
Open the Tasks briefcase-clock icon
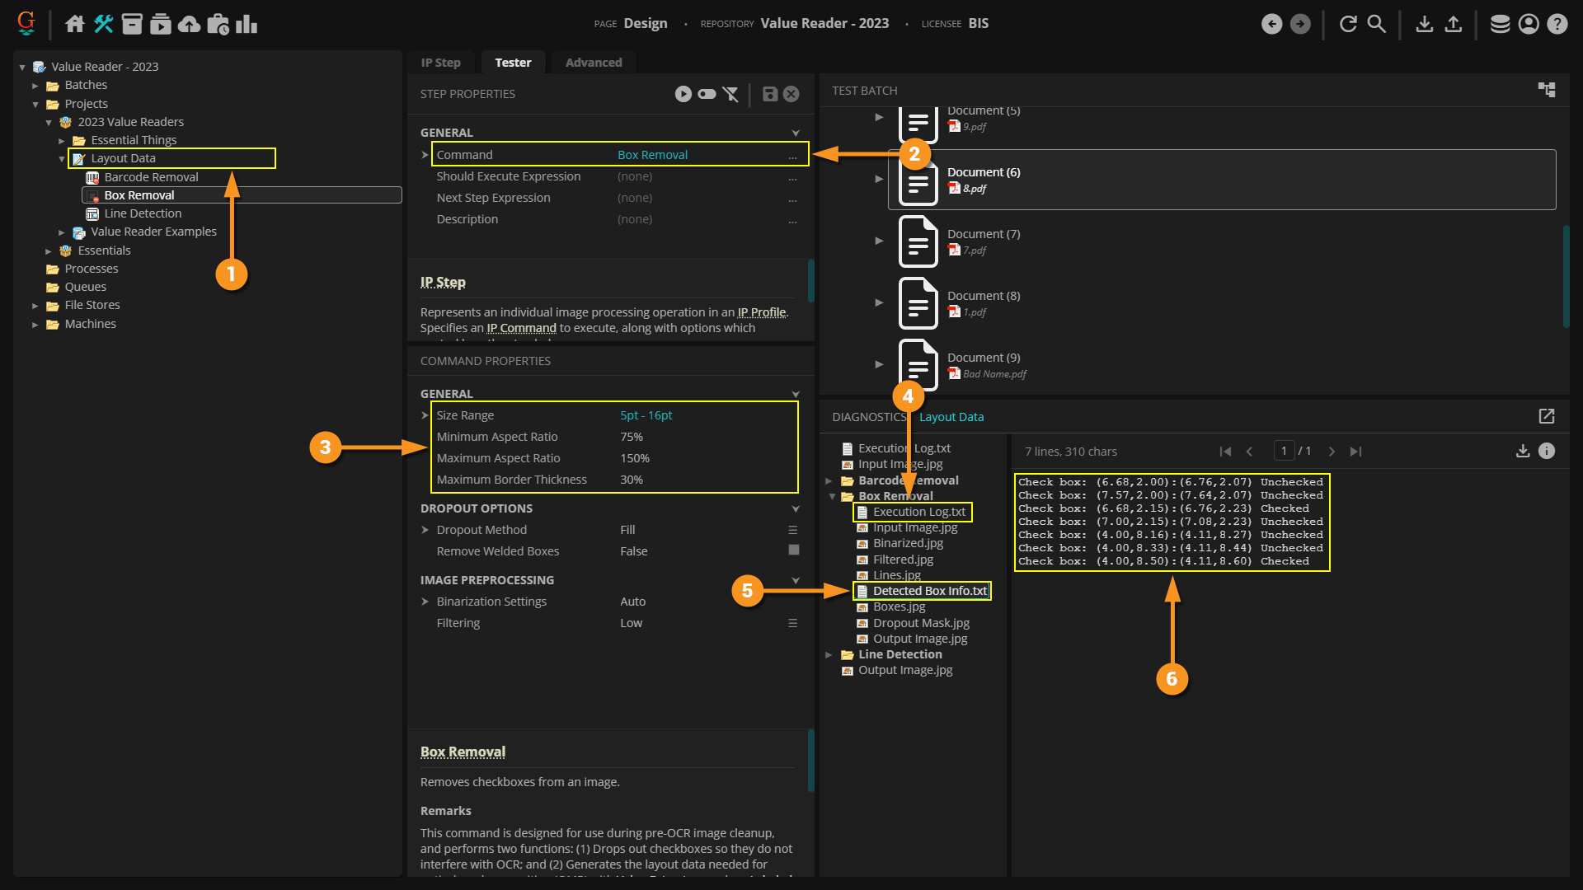coord(218,24)
